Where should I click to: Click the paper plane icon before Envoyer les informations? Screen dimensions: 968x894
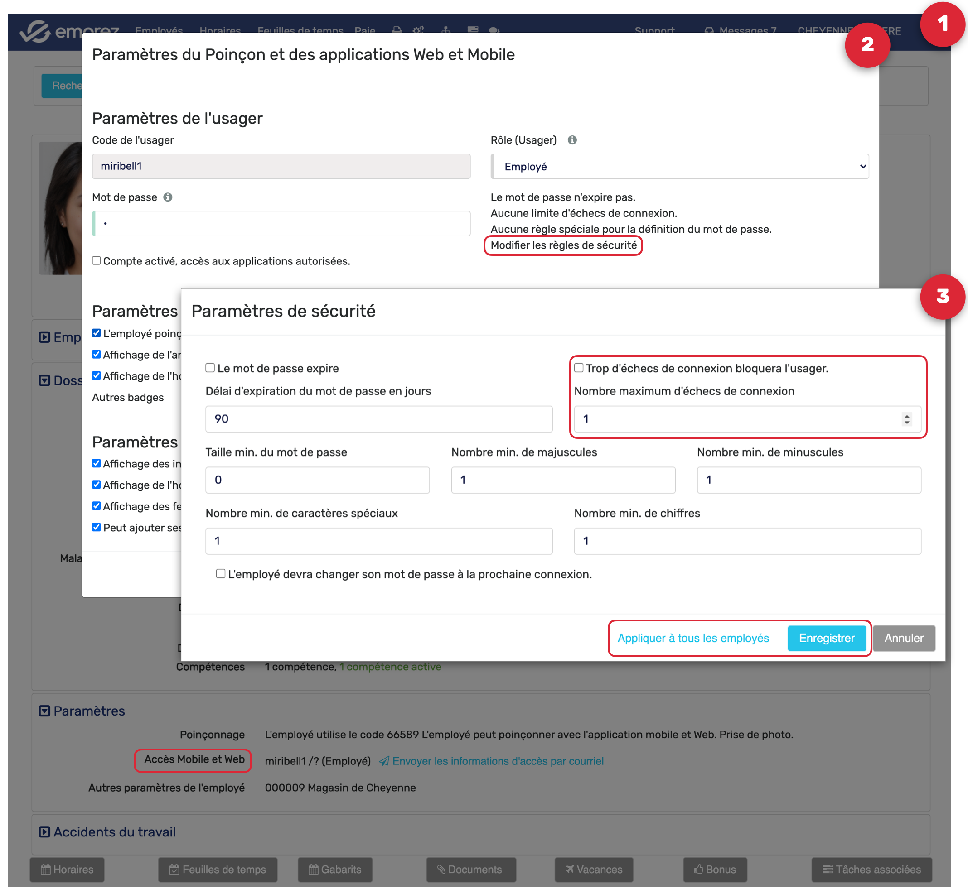click(x=384, y=761)
